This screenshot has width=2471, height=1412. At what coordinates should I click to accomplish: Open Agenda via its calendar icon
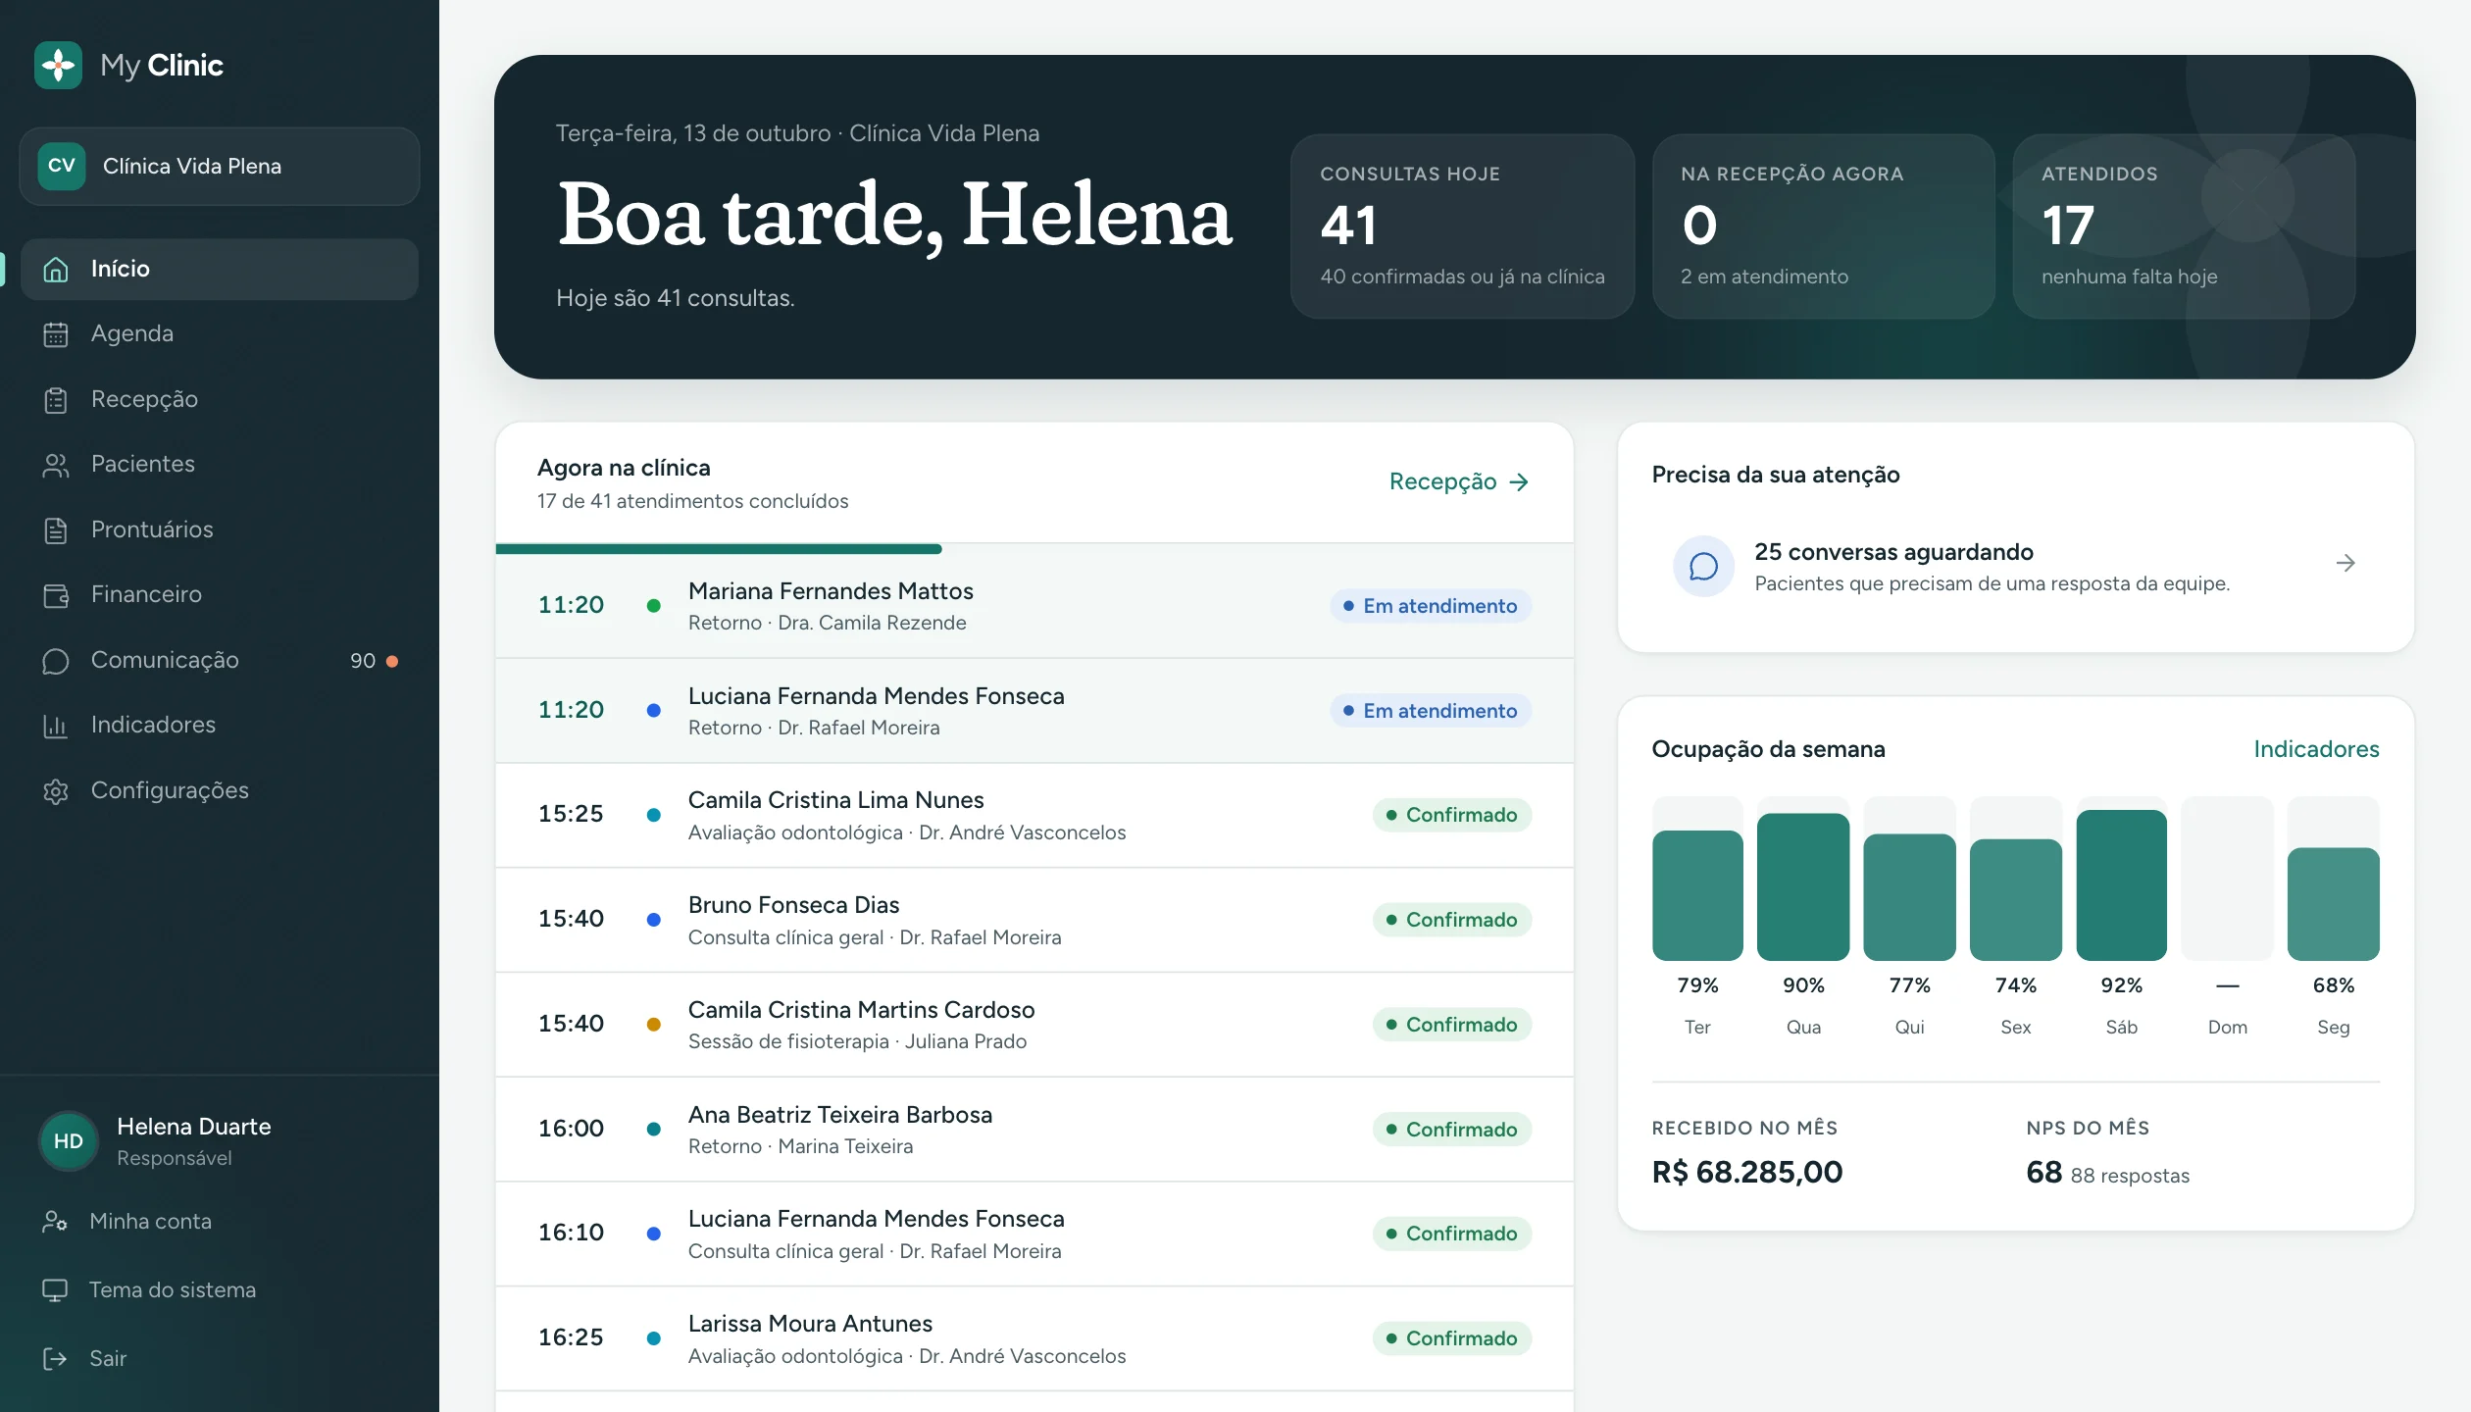(56, 334)
